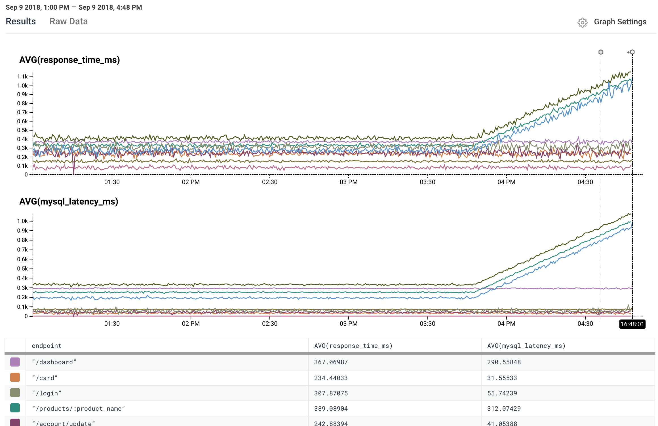Click the /account/update maroon swatch
This screenshot has width=658, height=426.
15,423
